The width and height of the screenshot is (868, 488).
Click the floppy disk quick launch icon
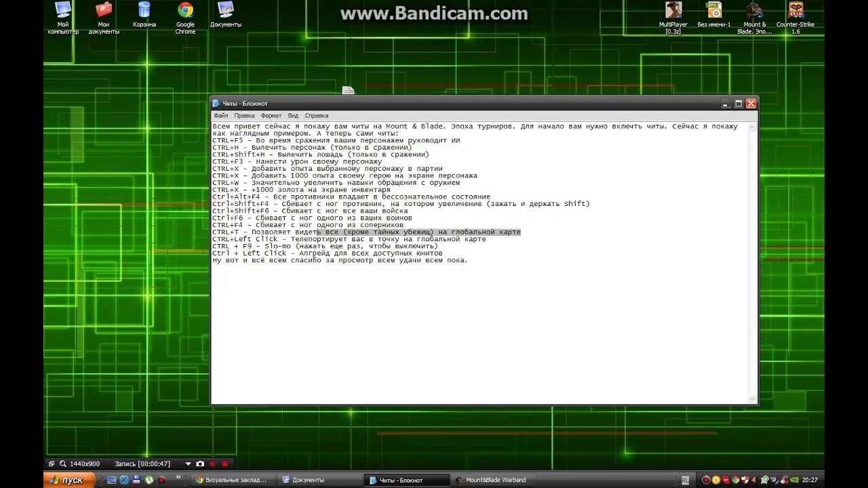coord(136,480)
